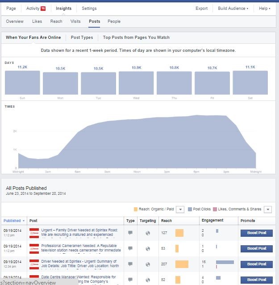279x285 pixels.
Task: Click the Reach column header
Action: (x=167, y=221)
